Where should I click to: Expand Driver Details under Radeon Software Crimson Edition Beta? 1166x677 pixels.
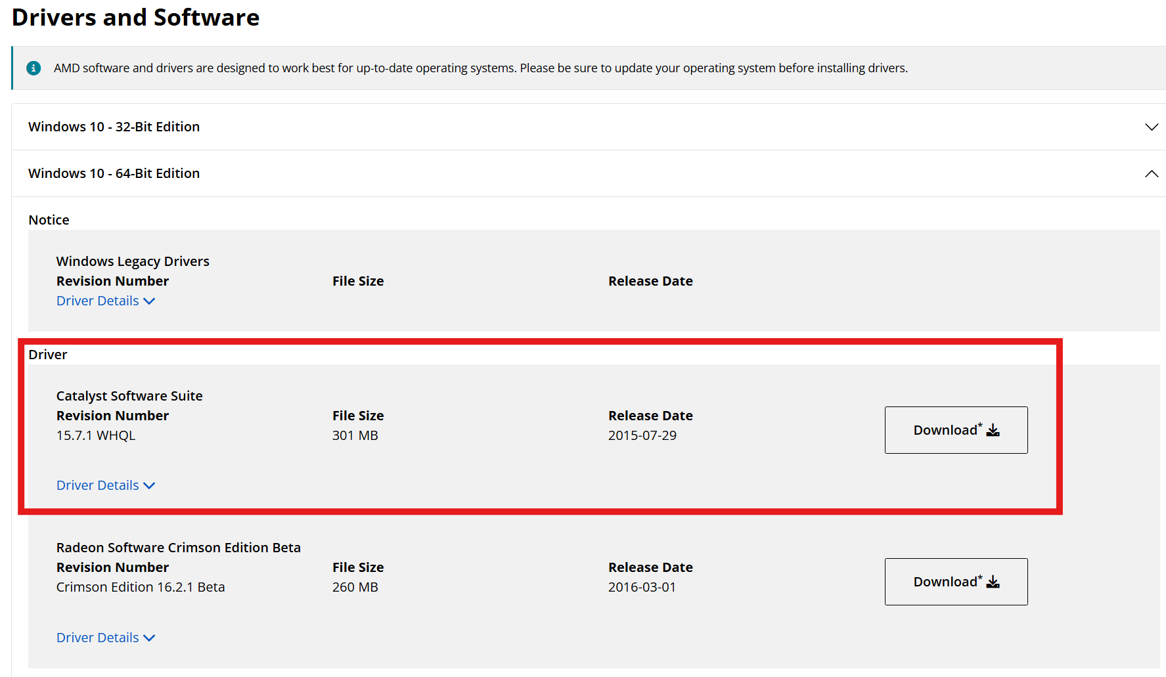pyautogui.click(x=106, y=638)
